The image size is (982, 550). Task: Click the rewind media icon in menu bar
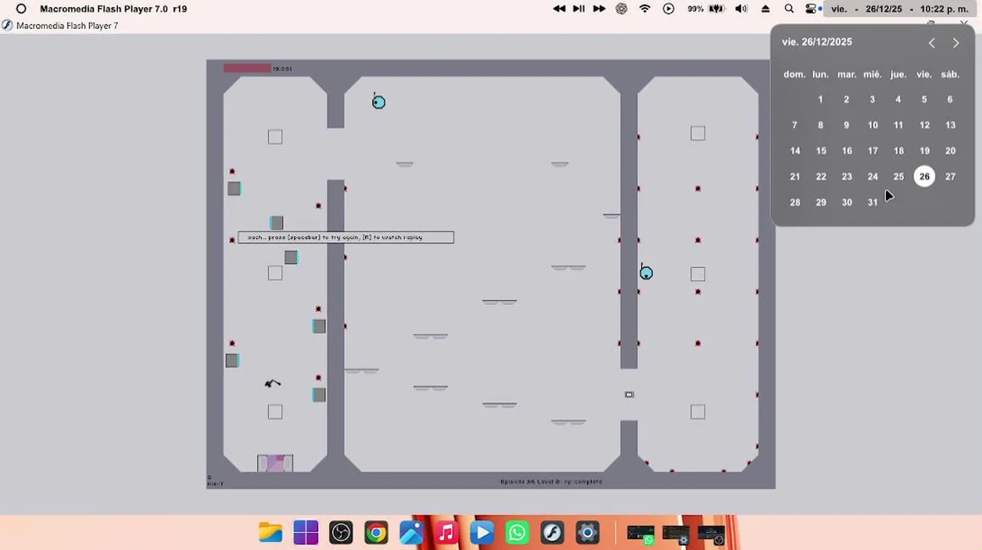pos(559,9)
